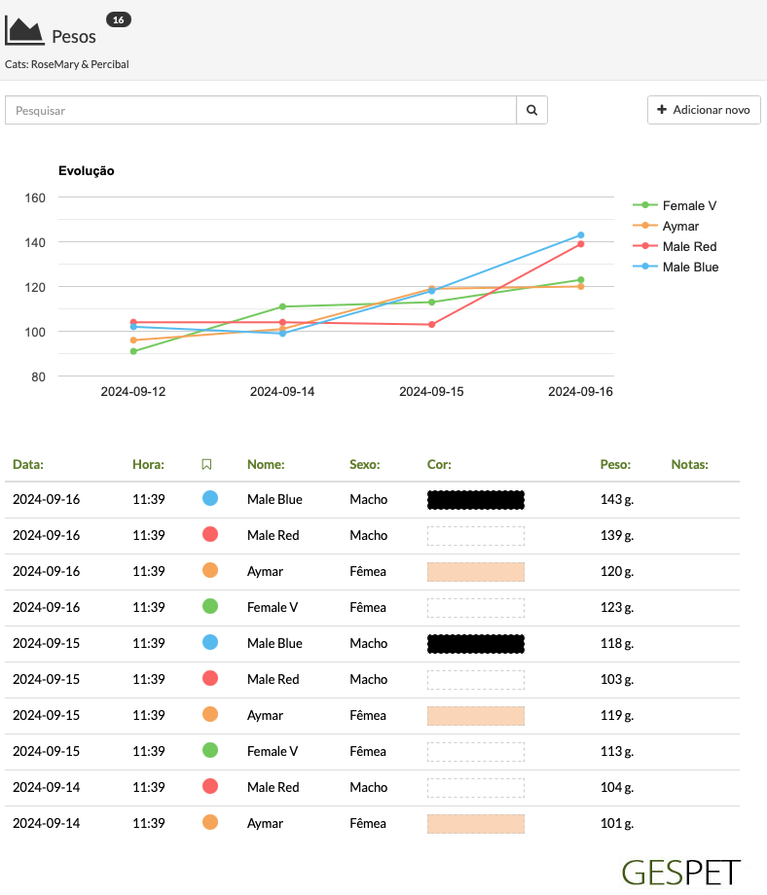Open Aymar name in 120 g row
Image resolution: width=767 pixels, height=895 pixels.
coord(265,571)
